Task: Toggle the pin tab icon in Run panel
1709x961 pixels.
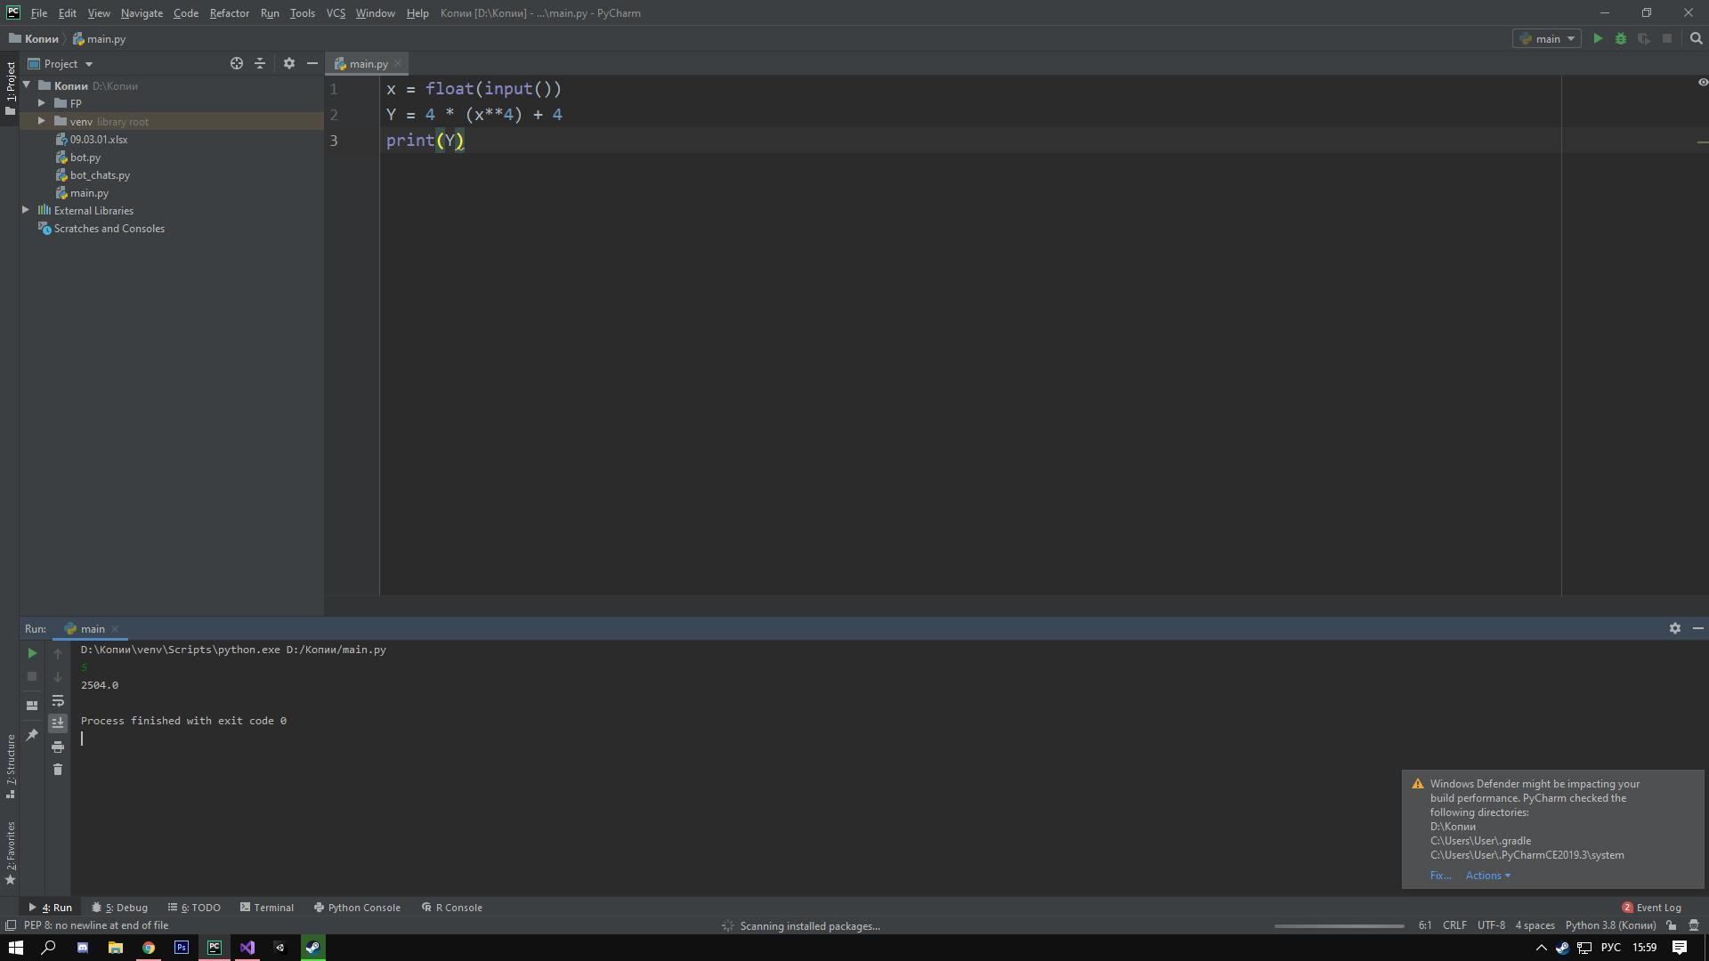Action: pyautogui.click(x=32, y=735)
